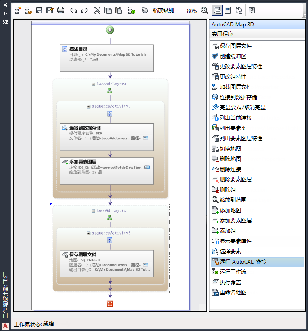Choose 重命名地图 from the list
This screenshot has width=308, height=331.
click(x=258, y=293)
